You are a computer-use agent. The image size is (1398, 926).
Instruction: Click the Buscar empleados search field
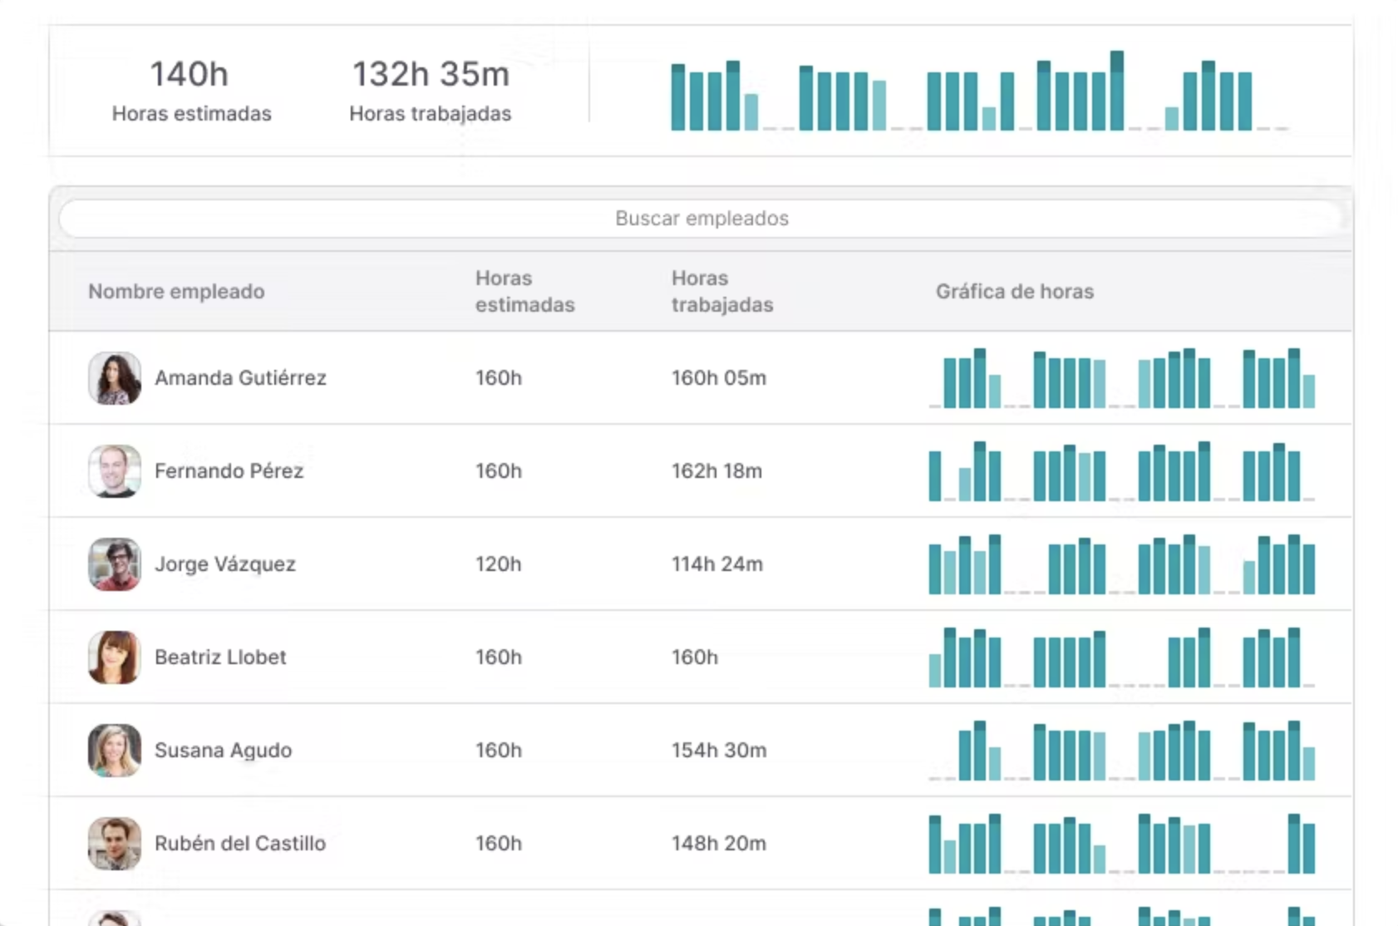point(701,219)
